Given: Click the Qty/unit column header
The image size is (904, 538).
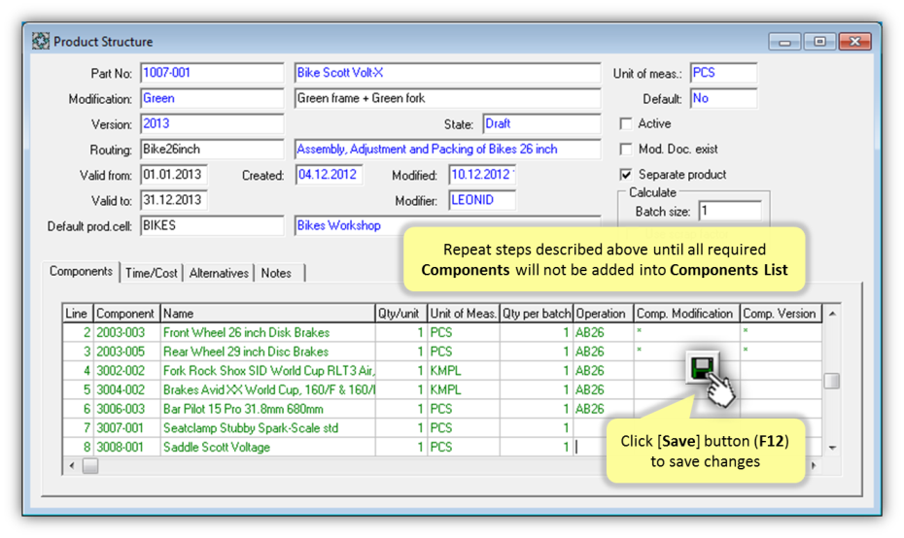Looking at the screenshot, I should [x=400, y=314].
